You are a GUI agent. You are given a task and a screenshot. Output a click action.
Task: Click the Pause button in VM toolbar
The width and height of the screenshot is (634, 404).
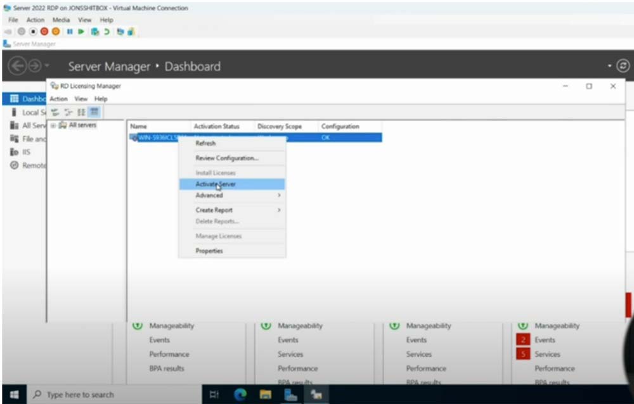pyautogui.click(x=70, y=31)
